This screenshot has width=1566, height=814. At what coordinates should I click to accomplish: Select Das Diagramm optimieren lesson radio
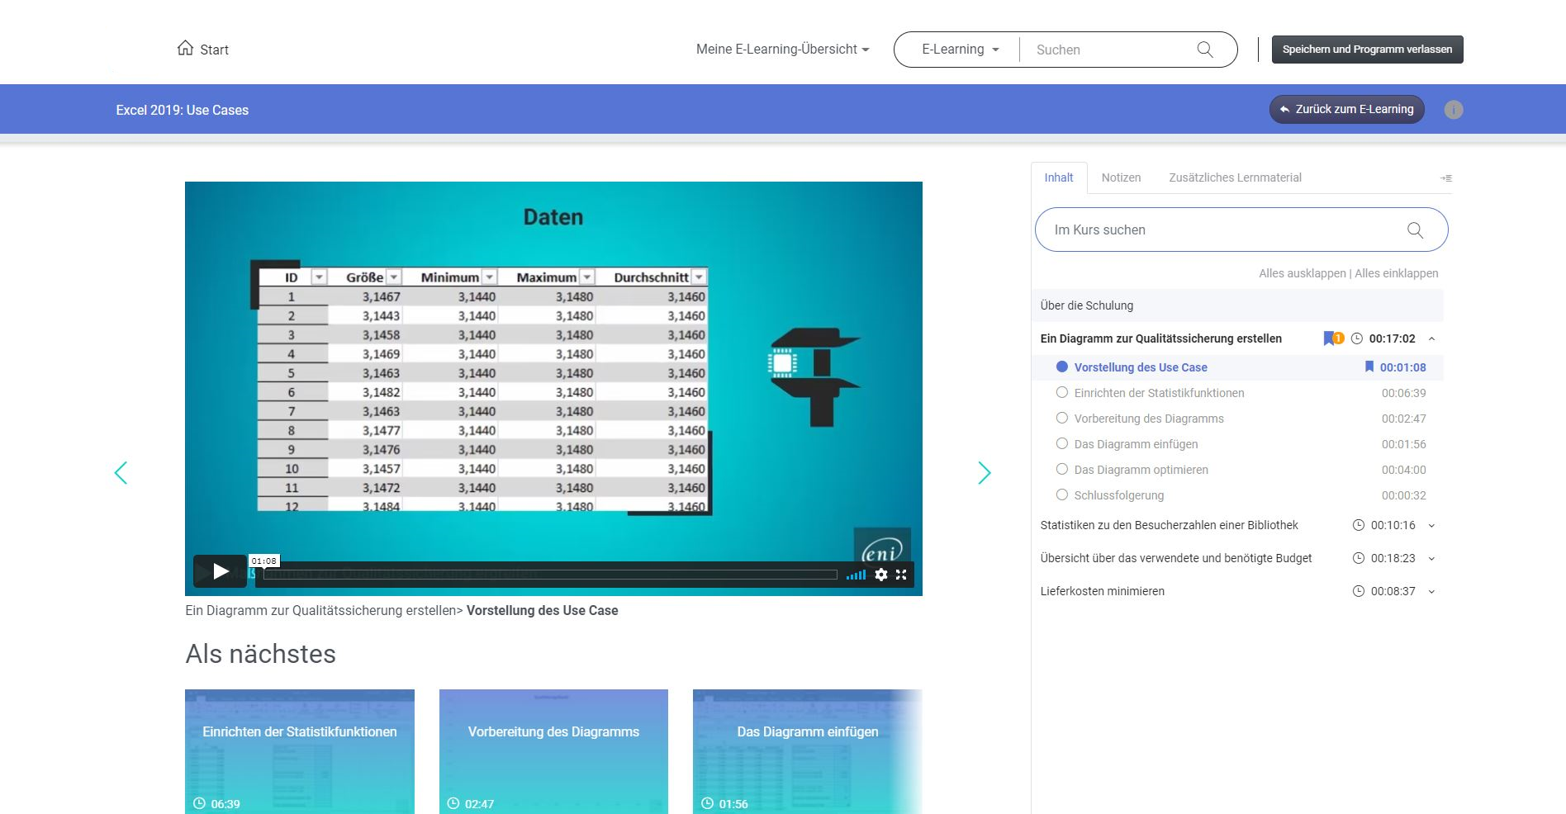[x=1062, y=469]
